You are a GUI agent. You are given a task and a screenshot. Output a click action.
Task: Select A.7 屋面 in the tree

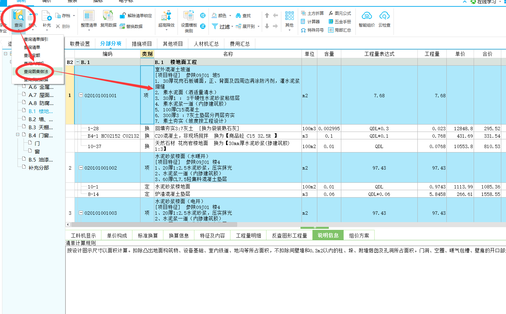tap(41, 95)
